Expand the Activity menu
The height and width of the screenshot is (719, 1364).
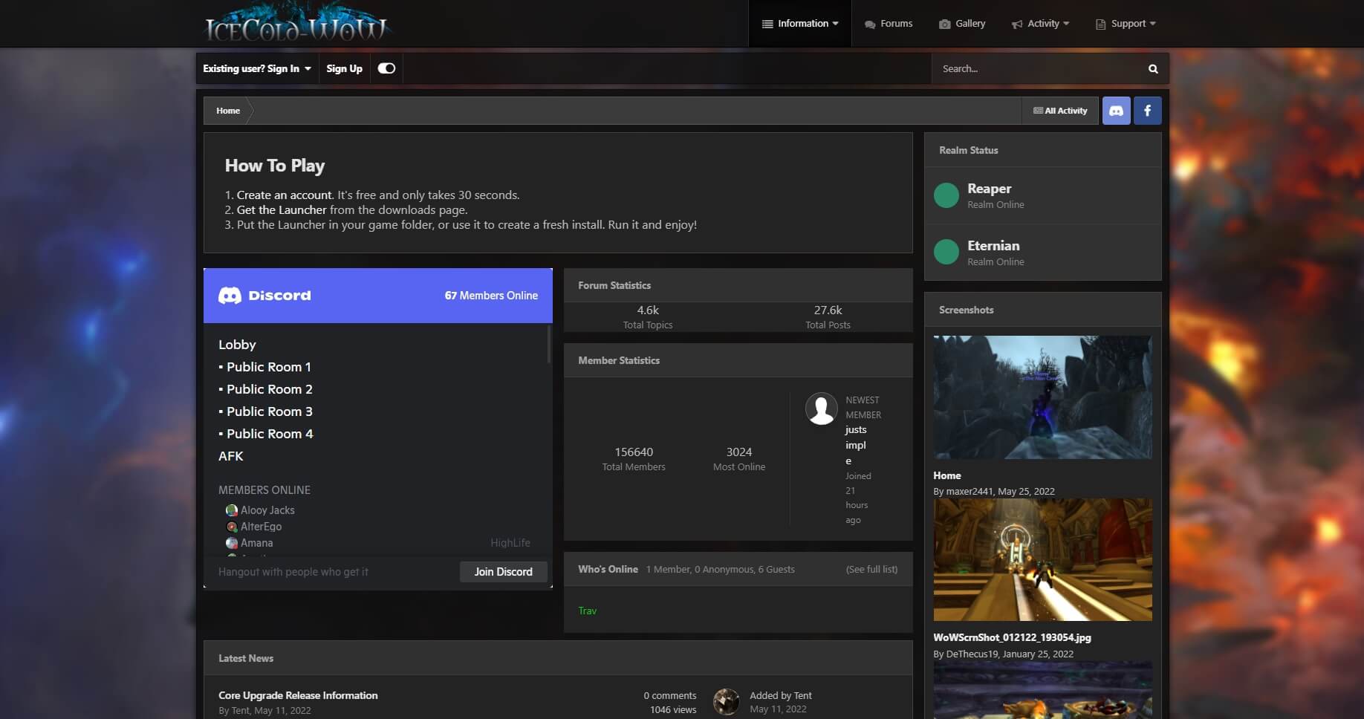[1041, 24]
